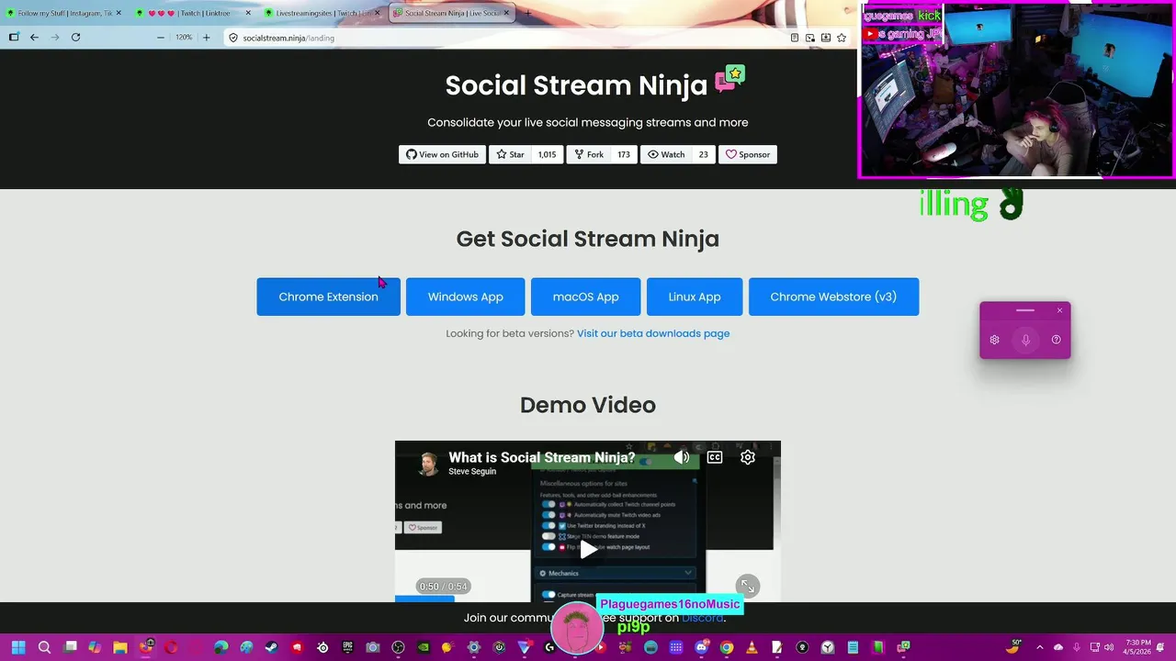
Task: Fork the repository
Action: 589,154
